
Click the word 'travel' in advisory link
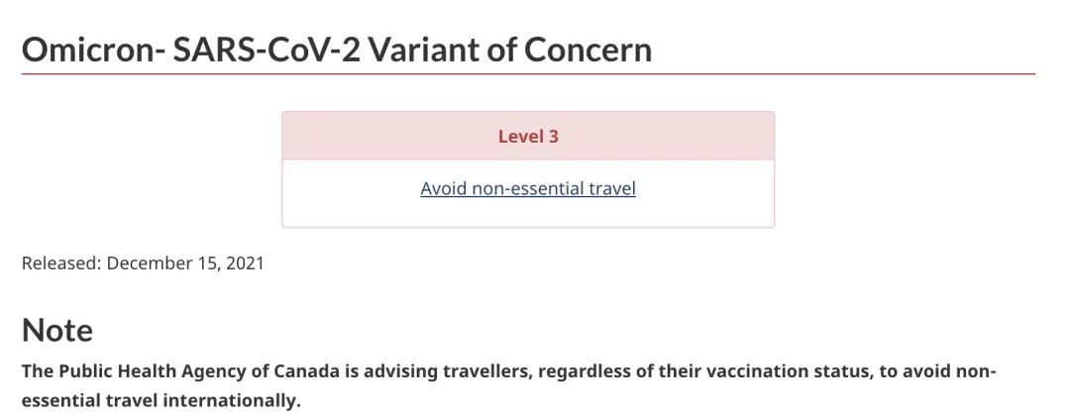pos(612,188)
